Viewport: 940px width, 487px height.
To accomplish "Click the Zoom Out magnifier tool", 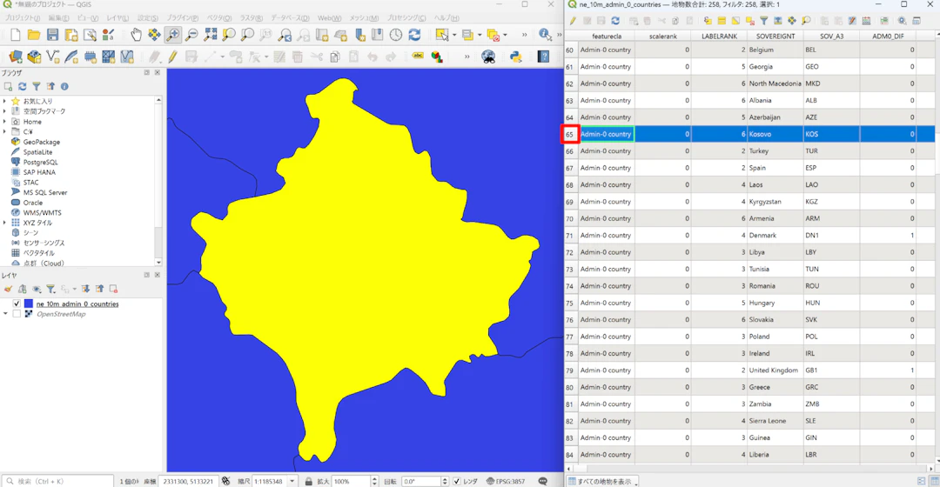I will (191, 35).
